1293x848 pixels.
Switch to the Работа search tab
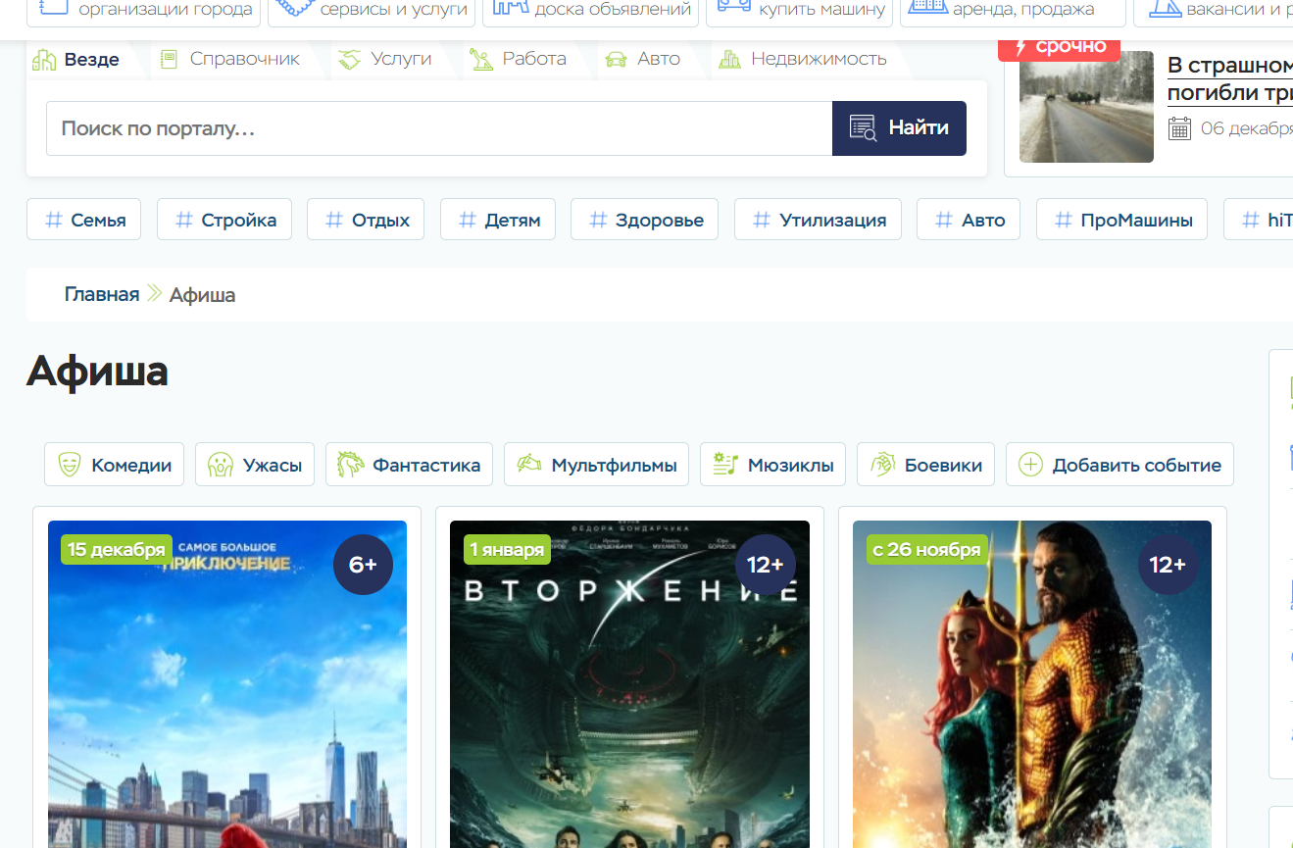coord(533,59)
